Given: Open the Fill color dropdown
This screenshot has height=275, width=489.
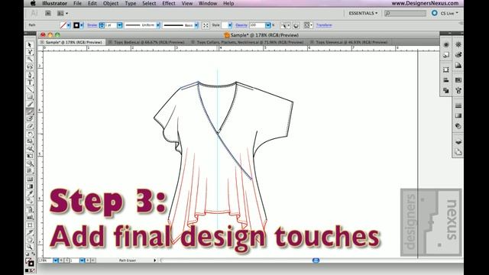Looking at the screenshot, I should coord(69,25).
